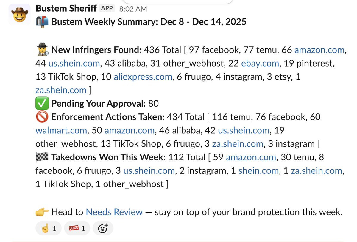Click the 8:02 AM message timestamp
Screen dimensions: 357x242
coord(133,9)
